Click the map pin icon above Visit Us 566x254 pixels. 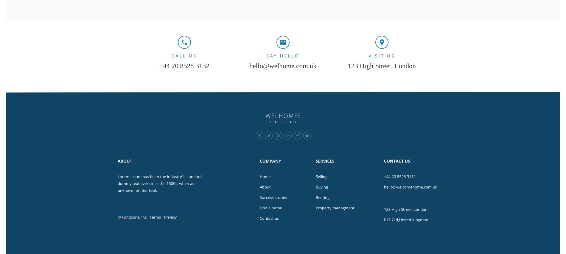tap(382, 42)
